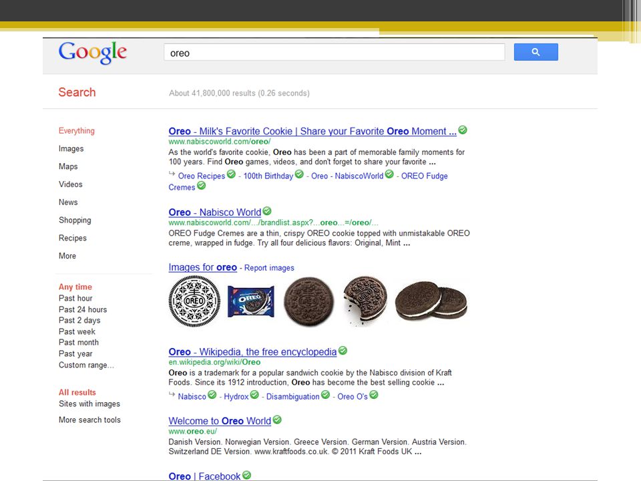Click About 41,800,000 results text
641x481 pixels.
coord(239,93)
